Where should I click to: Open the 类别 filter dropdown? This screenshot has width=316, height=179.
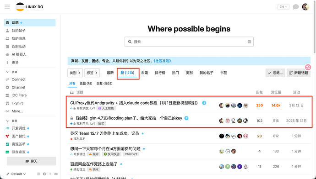coord(75,73)
